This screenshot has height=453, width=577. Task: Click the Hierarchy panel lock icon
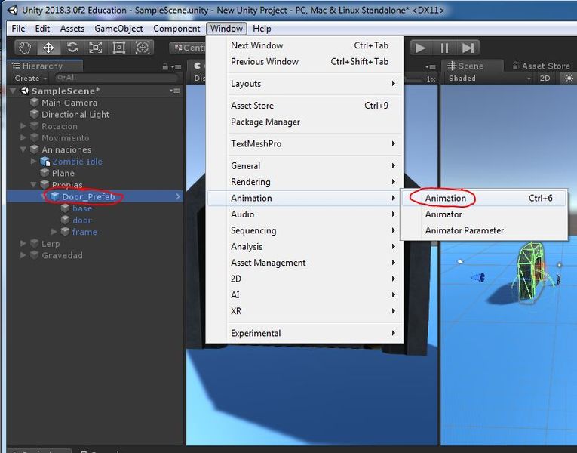pos(166,66)
